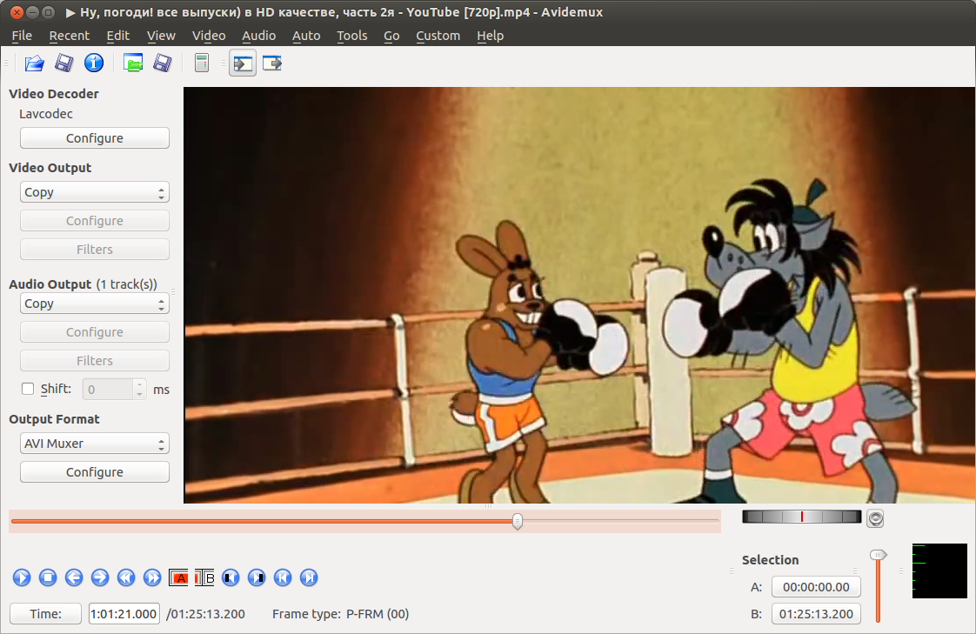Go to next frame arrow
The width and height of the screenshot is (976, 634).
tap(100, 578)
